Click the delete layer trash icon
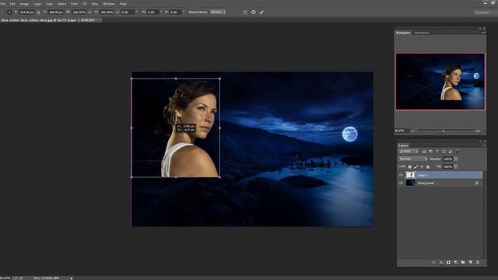Screen dimensions: 498x280 [477, 262]
